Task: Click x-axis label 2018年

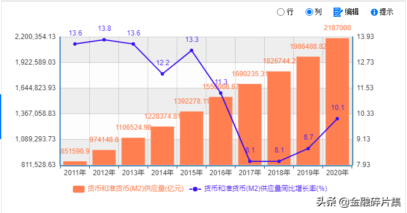Action: coord(279,173)
